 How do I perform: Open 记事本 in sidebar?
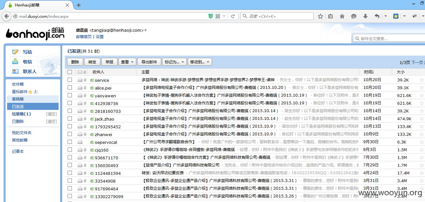18,151
